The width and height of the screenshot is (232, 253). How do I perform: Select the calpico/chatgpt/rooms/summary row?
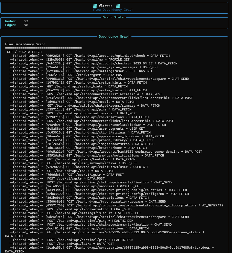(85, 106)
